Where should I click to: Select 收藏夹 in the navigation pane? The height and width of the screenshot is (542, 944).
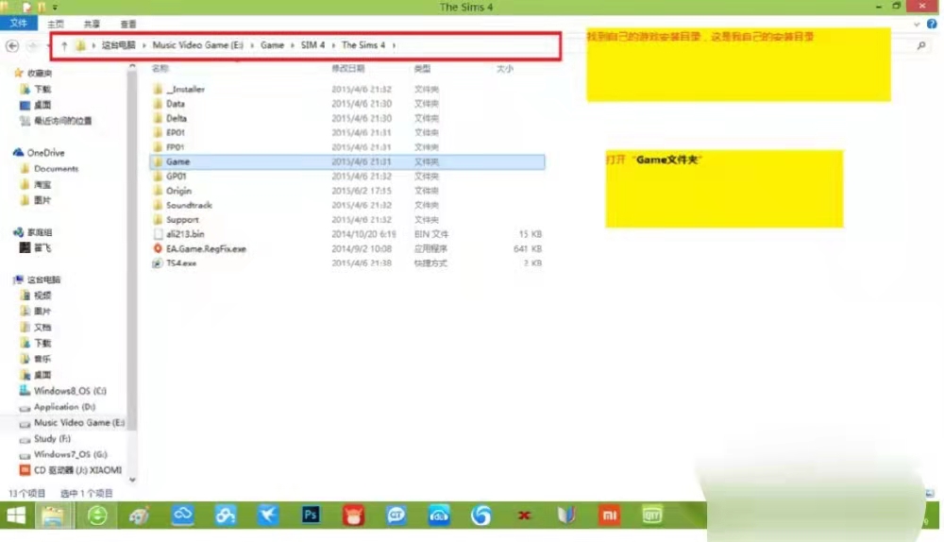click(33, 73)
